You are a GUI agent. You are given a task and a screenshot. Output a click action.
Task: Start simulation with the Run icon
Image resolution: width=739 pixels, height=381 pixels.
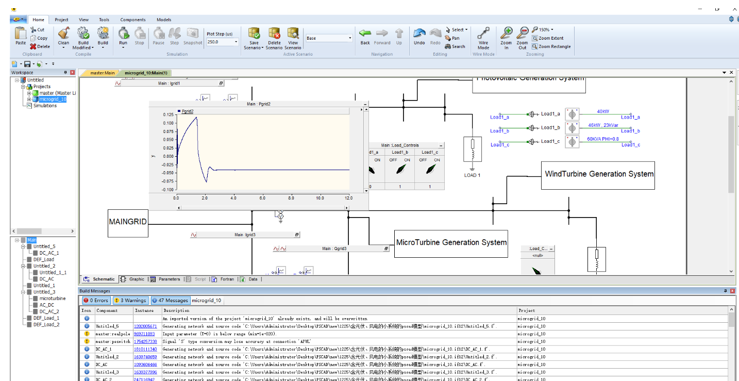click(124, 34)
